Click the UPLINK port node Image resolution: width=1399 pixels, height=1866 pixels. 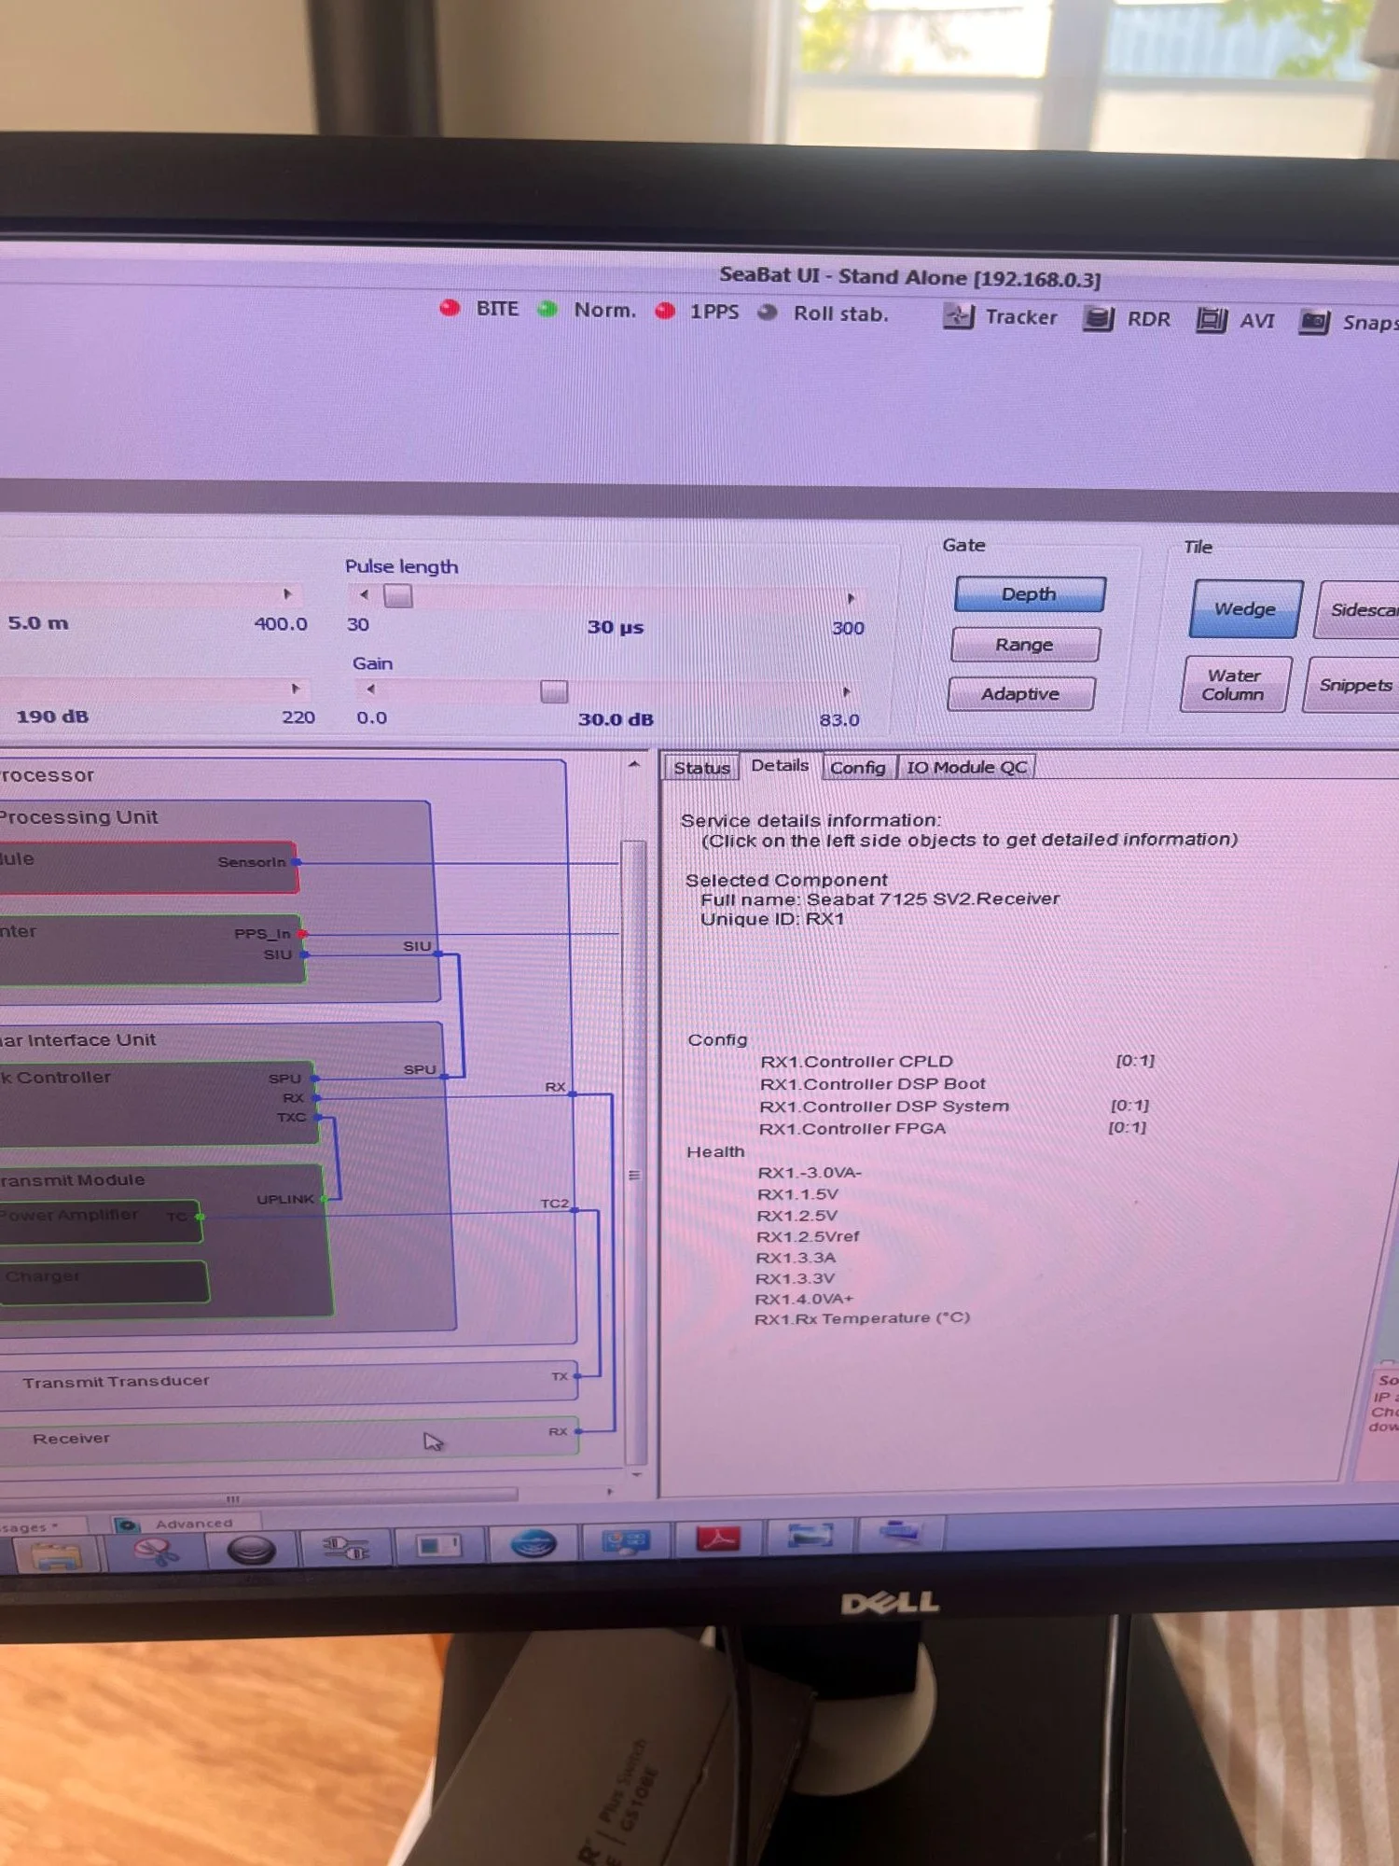pyautogui.click(x=324, y=1199)
